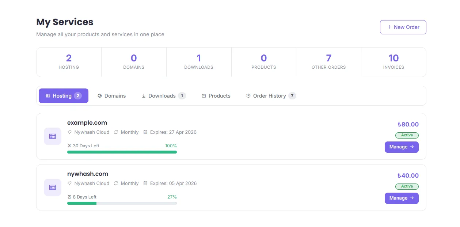Select the Hosting tab

click(x=64, y=96)
